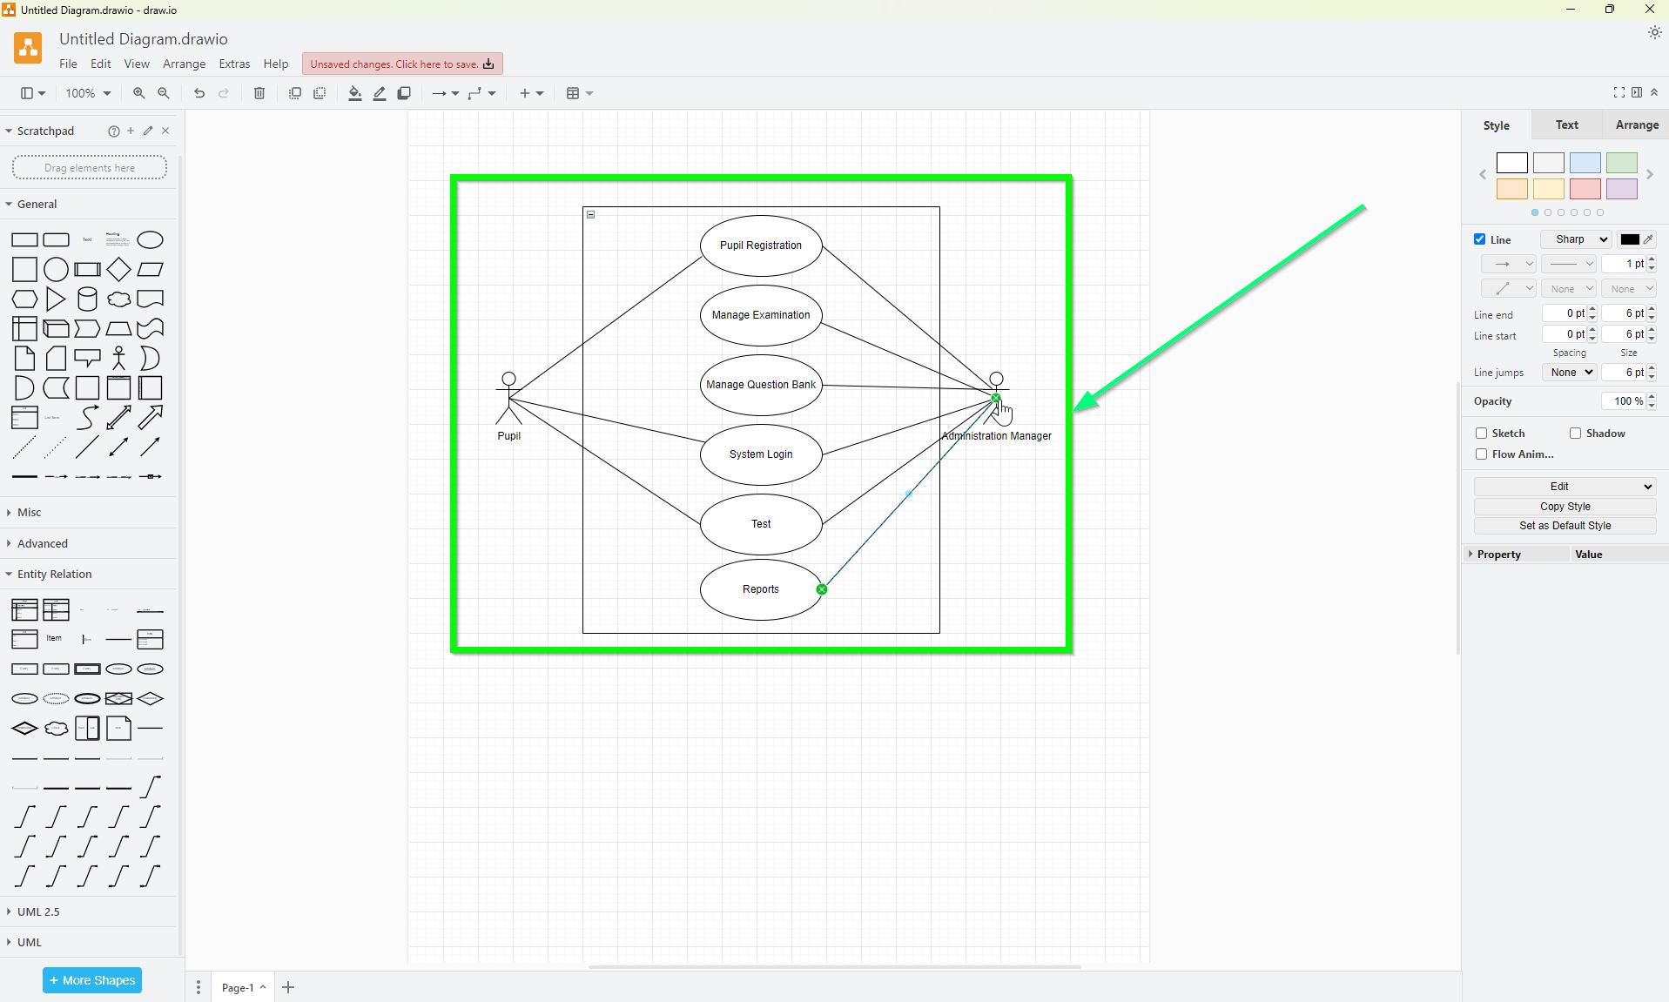Enable the Sketch checkbox
This screenshot has height=1002, width=1669.
click(1482, 433)
